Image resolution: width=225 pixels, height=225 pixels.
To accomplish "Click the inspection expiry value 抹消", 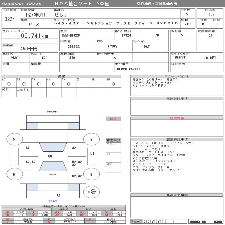I will pos(71,58).
